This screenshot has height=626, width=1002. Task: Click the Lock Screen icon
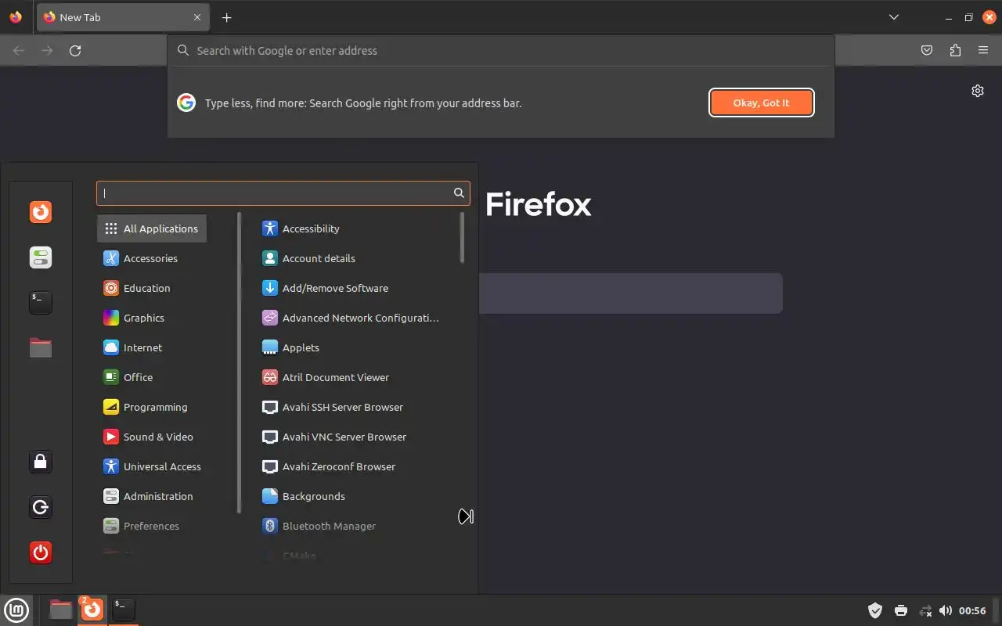click(41, 462)
